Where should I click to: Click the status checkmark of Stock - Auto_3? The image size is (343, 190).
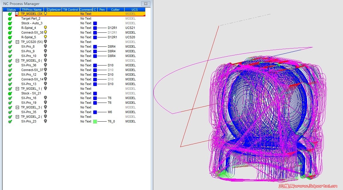click(10, 23)
